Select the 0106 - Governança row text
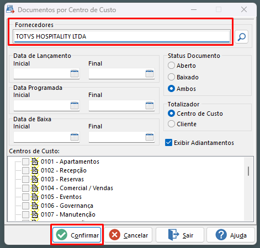 click(67, 206)
